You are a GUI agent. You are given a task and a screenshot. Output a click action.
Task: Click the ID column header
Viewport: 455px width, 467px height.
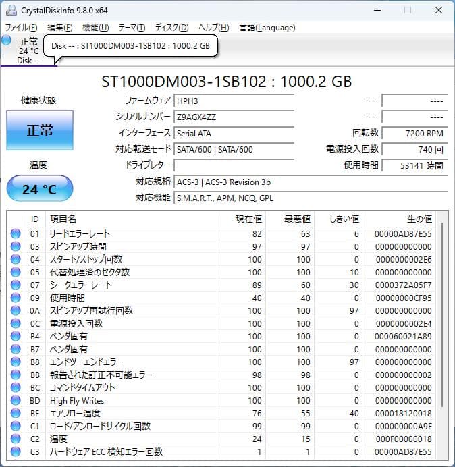coord(34,219)
